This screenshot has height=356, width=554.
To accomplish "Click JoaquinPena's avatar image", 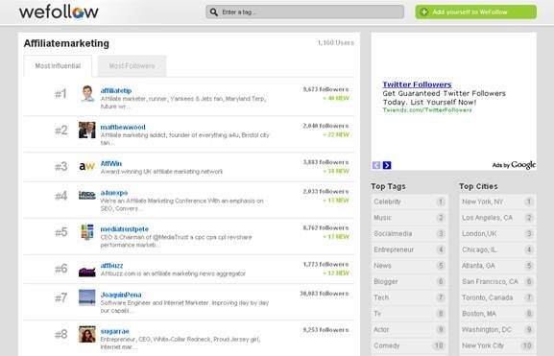I will point(87,297).
